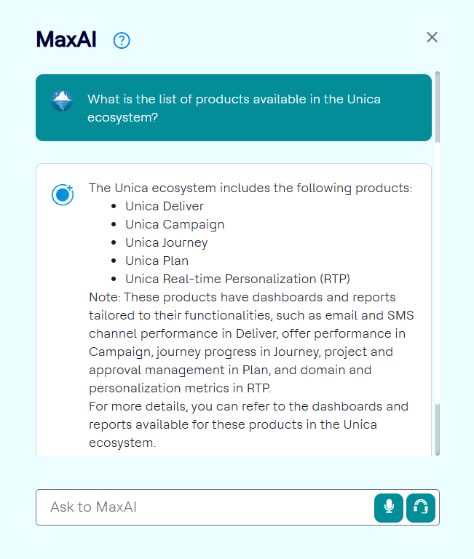The width and height of the screenshot is (474, 559).
Task: Click the headset support icon button
Action: [x=421, y=507]
